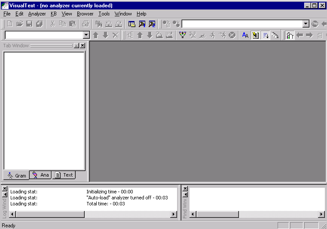The image size is (327, 229).
Task: Open the KB menu
Action: (x=54, y=14)
